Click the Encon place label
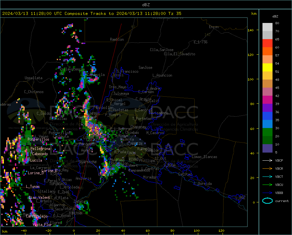 (214, 27)
